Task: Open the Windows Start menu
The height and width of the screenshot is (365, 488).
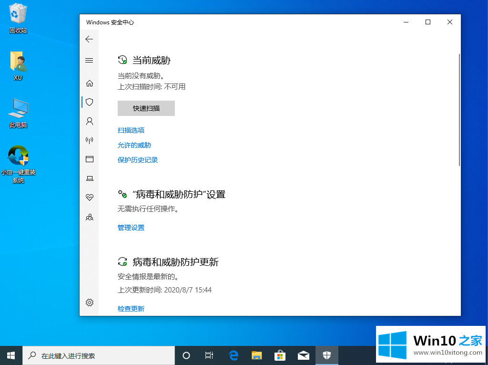Action: point(11,355)
